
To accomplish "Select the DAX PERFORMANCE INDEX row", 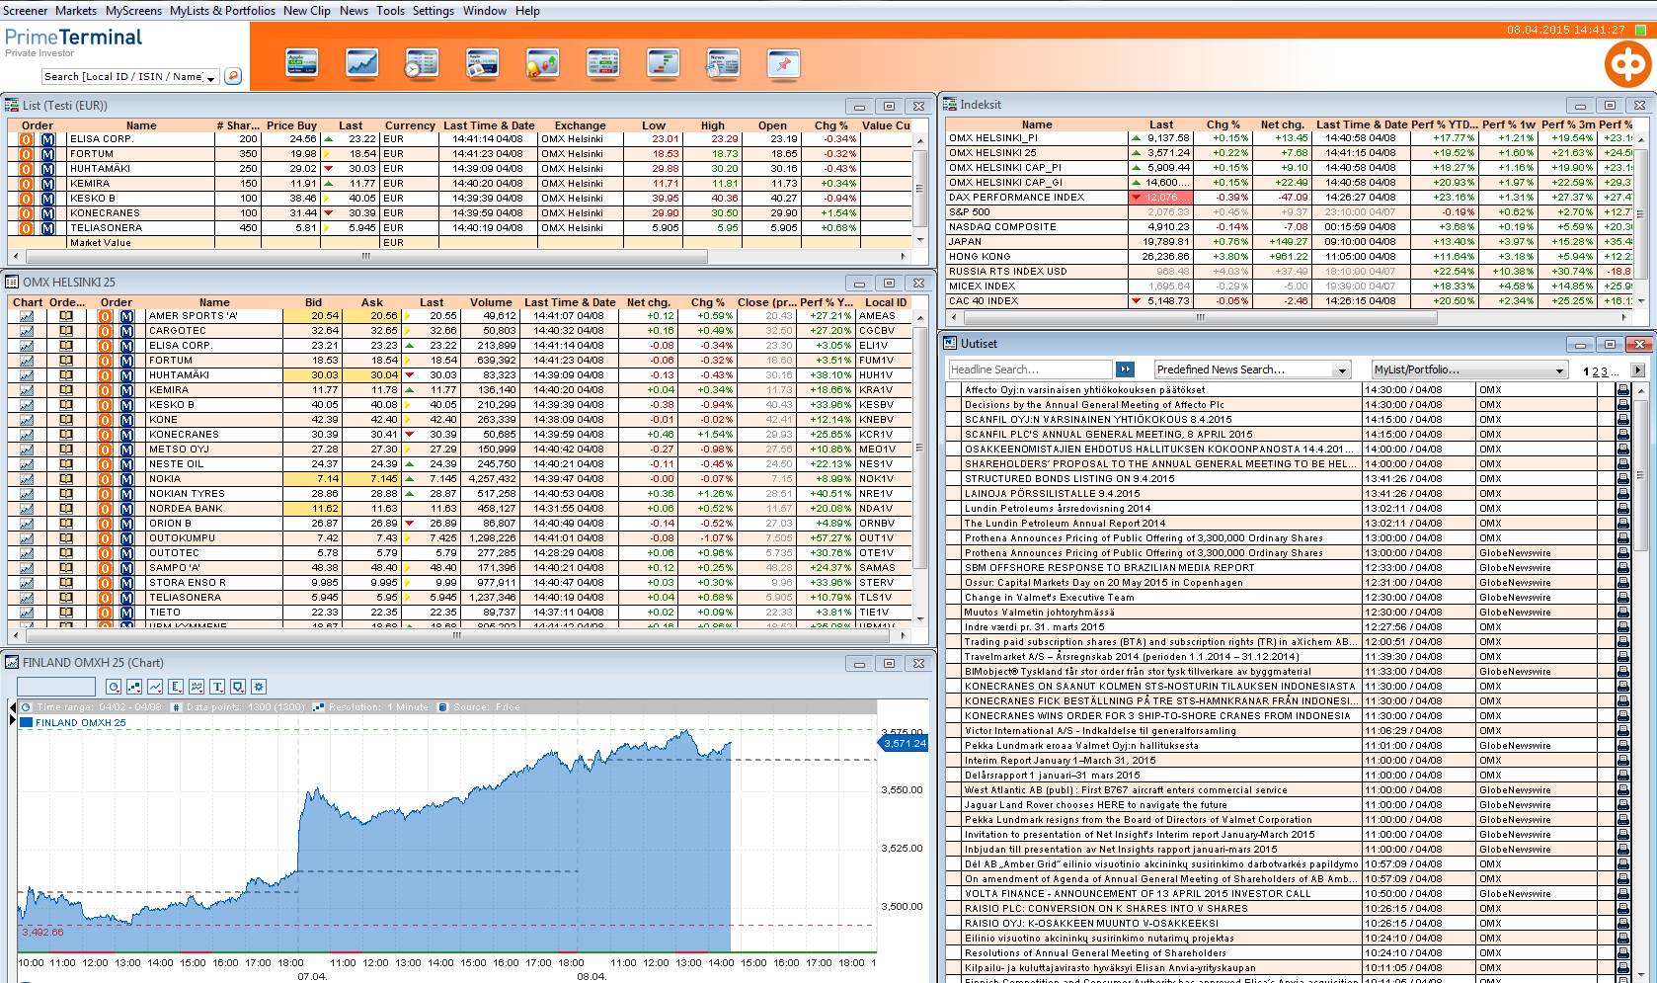I will pyautogui.click(x=1289, y=198).
